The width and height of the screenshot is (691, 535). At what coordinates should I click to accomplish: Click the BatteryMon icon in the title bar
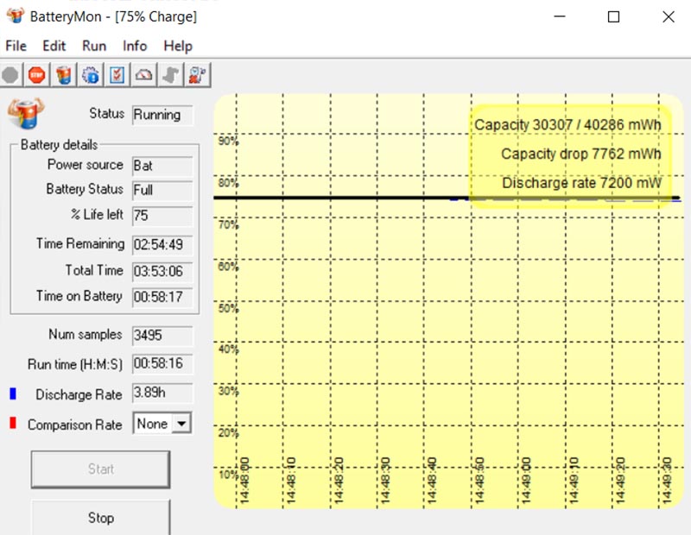point(16,16)
